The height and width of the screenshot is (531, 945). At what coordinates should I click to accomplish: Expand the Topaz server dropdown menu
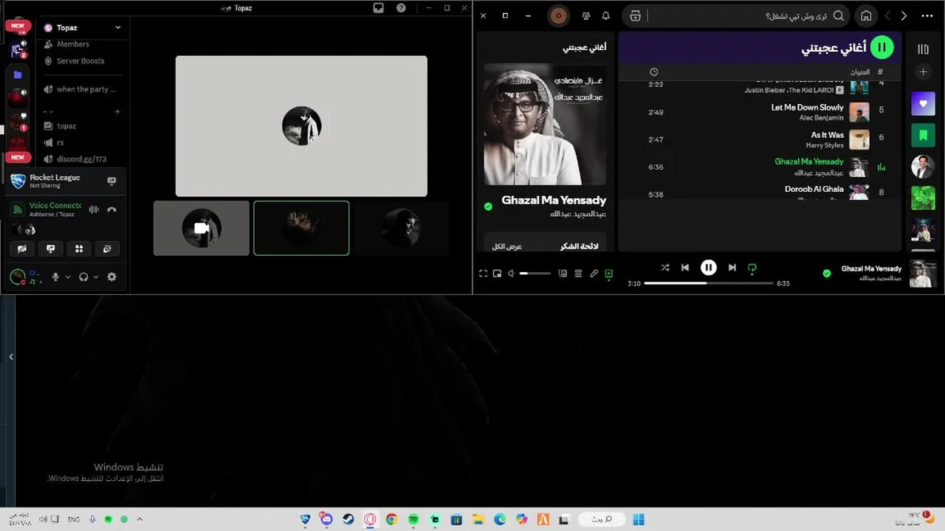(x=118, y=27)
